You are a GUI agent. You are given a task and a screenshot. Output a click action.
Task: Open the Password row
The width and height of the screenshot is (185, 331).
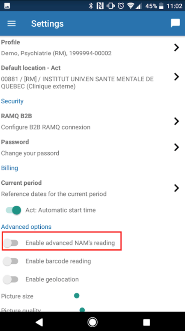[92, 147]
